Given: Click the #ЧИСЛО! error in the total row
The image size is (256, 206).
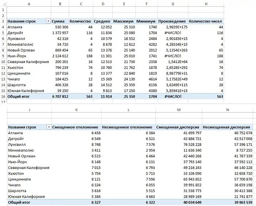Looking at the screenshot, I should pos(173,96).
